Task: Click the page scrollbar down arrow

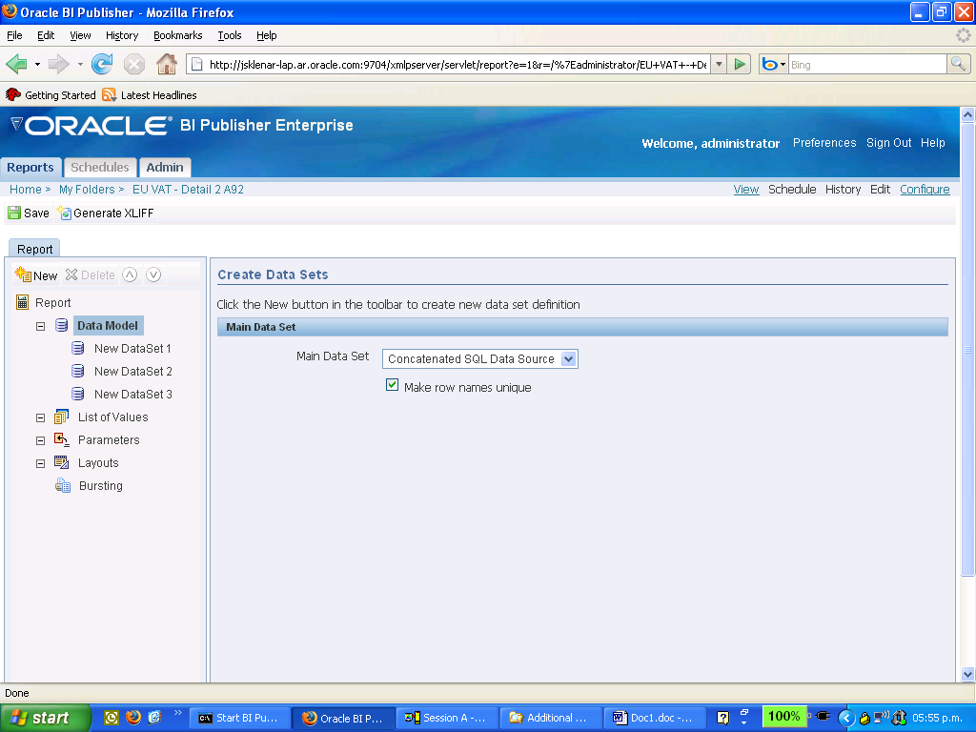Action: pyautogui.click(x=967, y=674)
